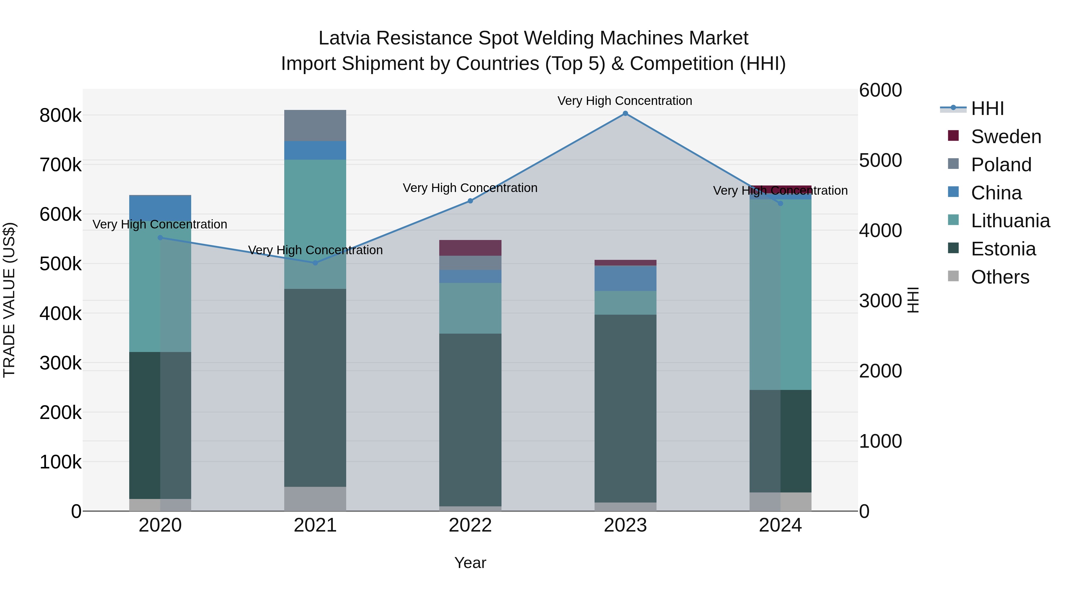Click 'Very High Concentration' label above 2022
Image resolution: width=1067 pixels, height=600 pixels.
click(x=470, y=188)
